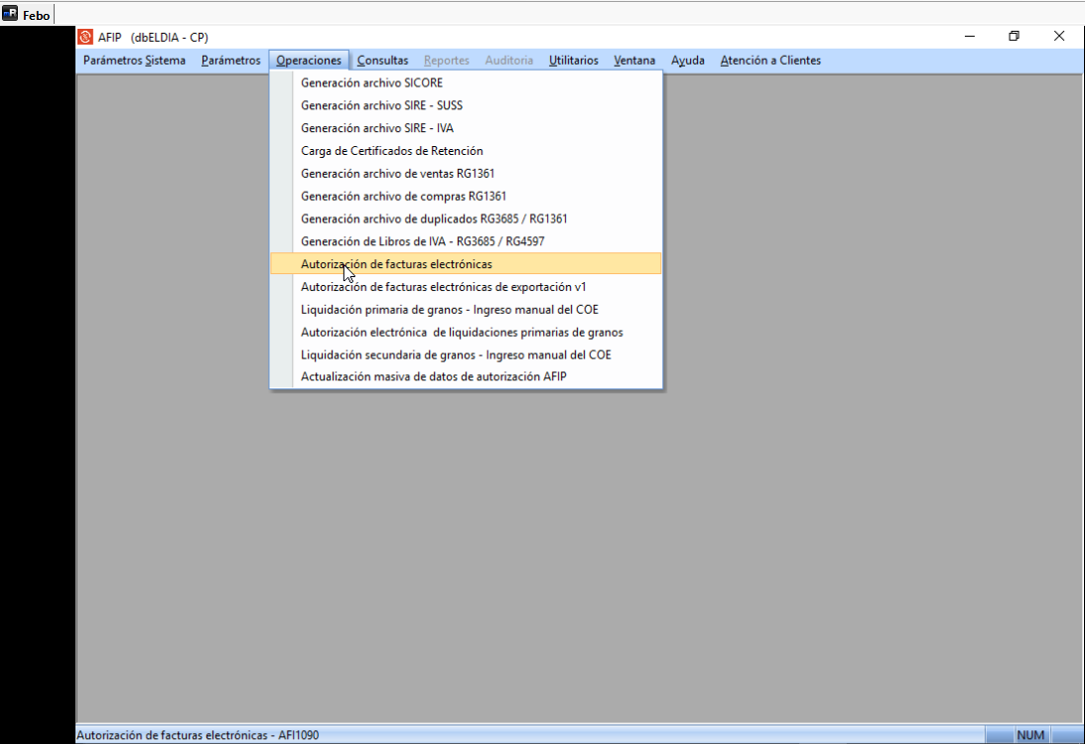The width and height of the screenshot is (1085, 744).
Task: Open the Consultas menu
Action: (x=382, y=61)
